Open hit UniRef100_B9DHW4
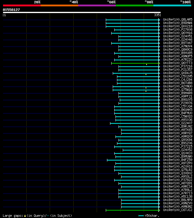 click(x=178, y=23)
